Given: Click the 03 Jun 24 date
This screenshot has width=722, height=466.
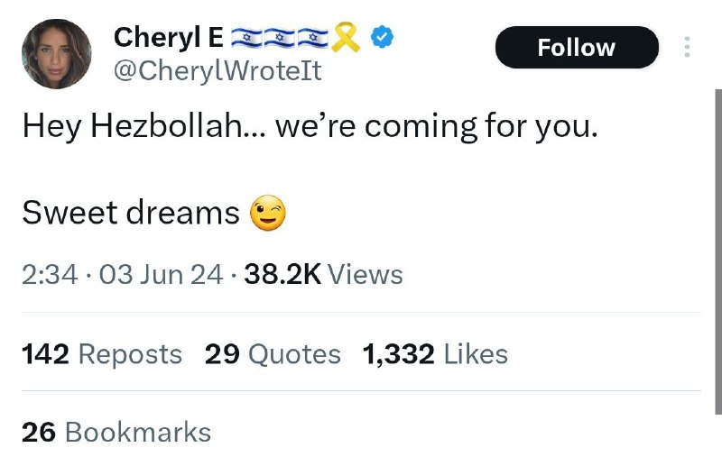Looking at the screenshot, I should (x=162, y=274).
